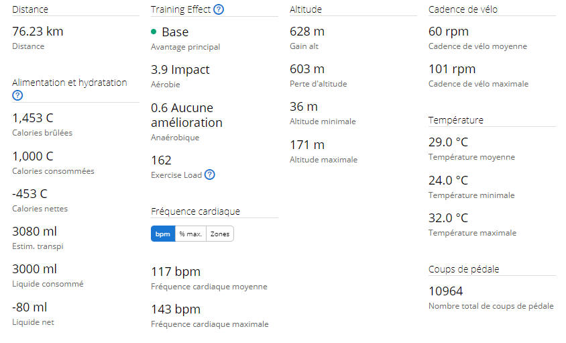The height and width of the screenshot is (343, 566).
Task: Switch heart rate view to Zones
Action: 220,234
